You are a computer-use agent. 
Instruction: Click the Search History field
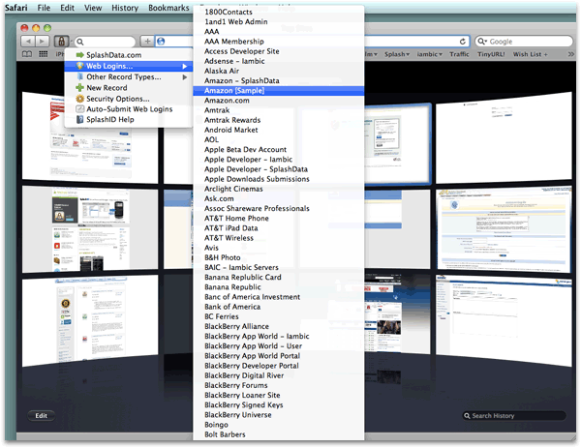[514, 416]
